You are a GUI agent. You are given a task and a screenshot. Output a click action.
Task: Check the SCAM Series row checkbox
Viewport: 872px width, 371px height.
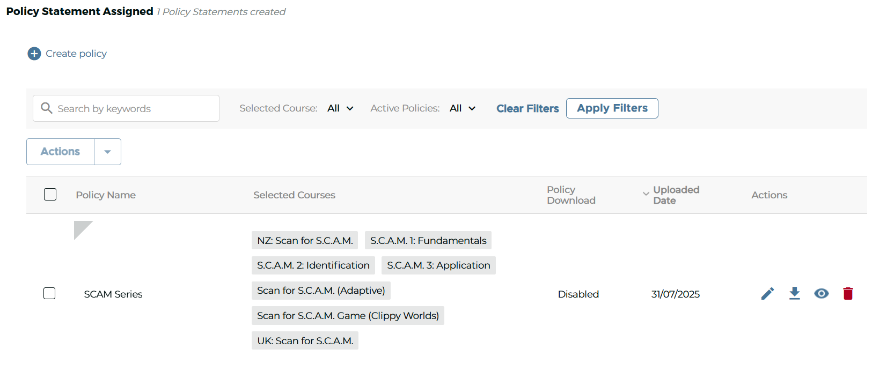[49, 293]
